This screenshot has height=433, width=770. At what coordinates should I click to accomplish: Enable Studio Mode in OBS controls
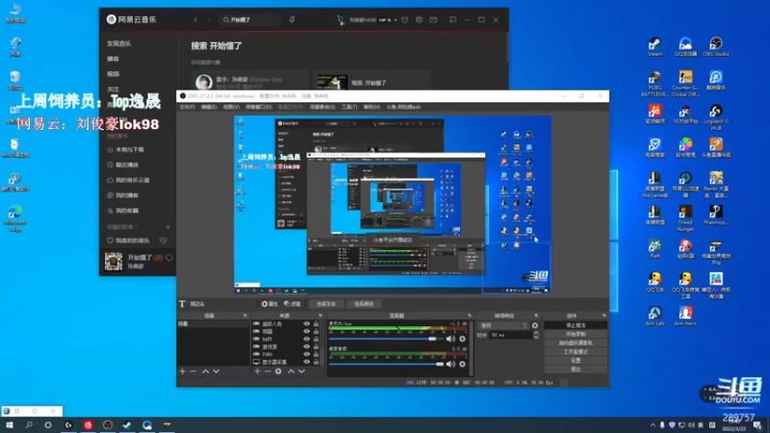point(576,352)
